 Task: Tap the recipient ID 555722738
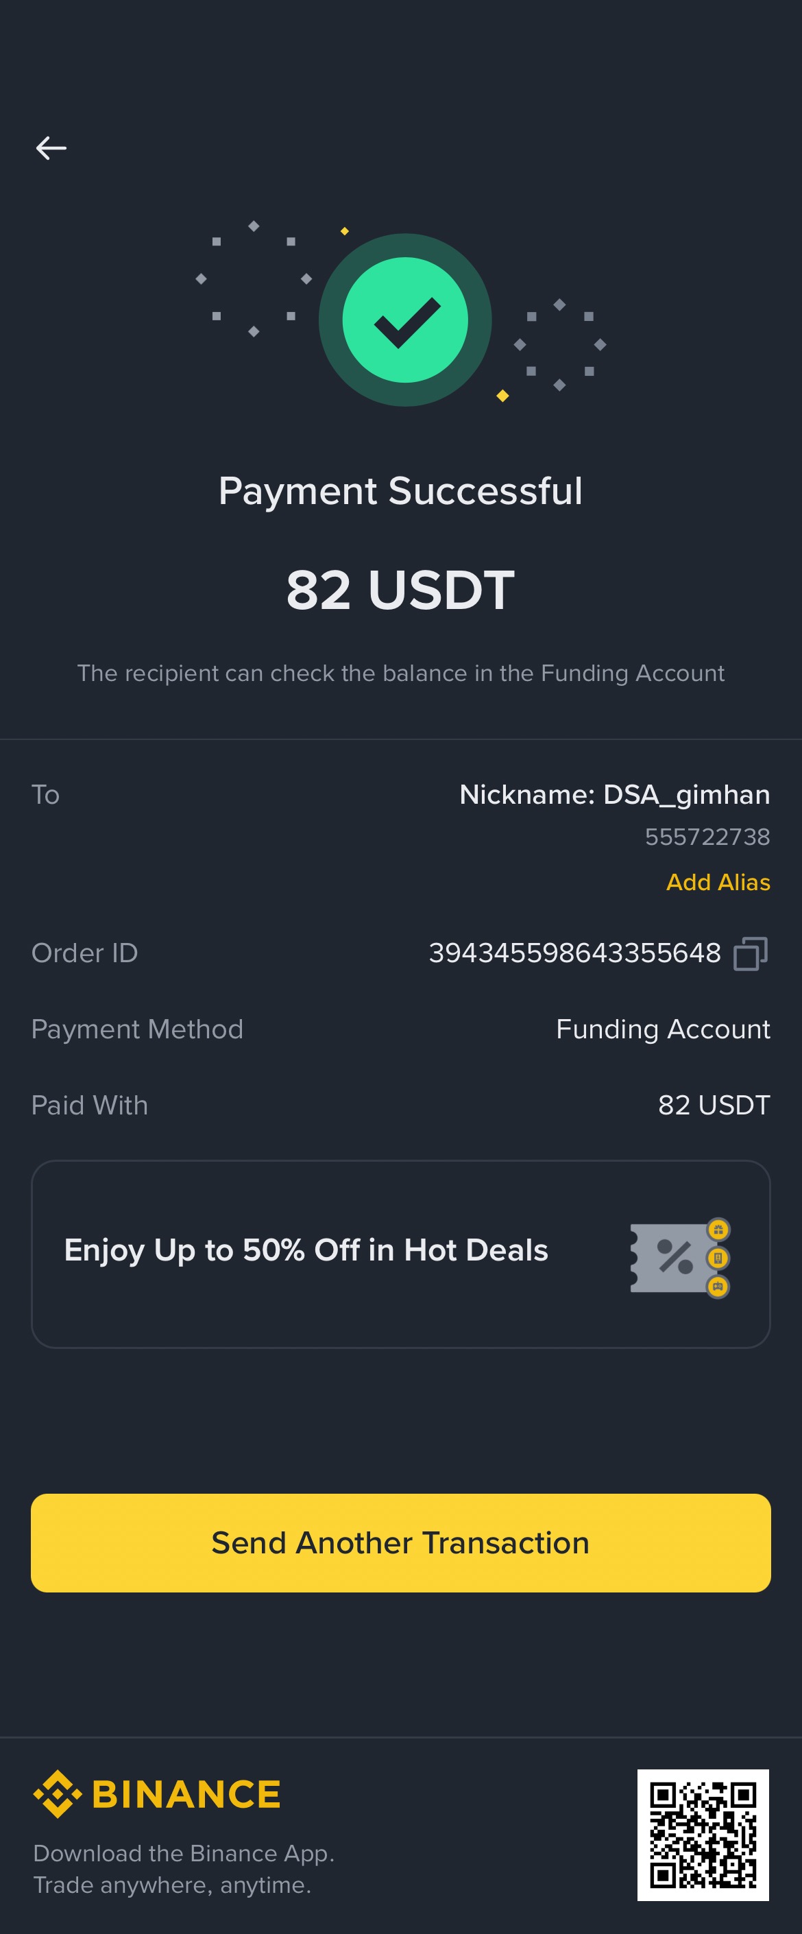click(707, 837)
